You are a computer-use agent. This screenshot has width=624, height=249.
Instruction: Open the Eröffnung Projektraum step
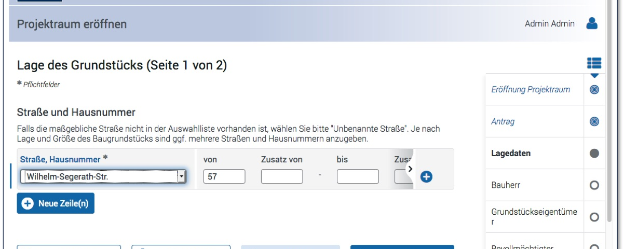click(530, 90)
